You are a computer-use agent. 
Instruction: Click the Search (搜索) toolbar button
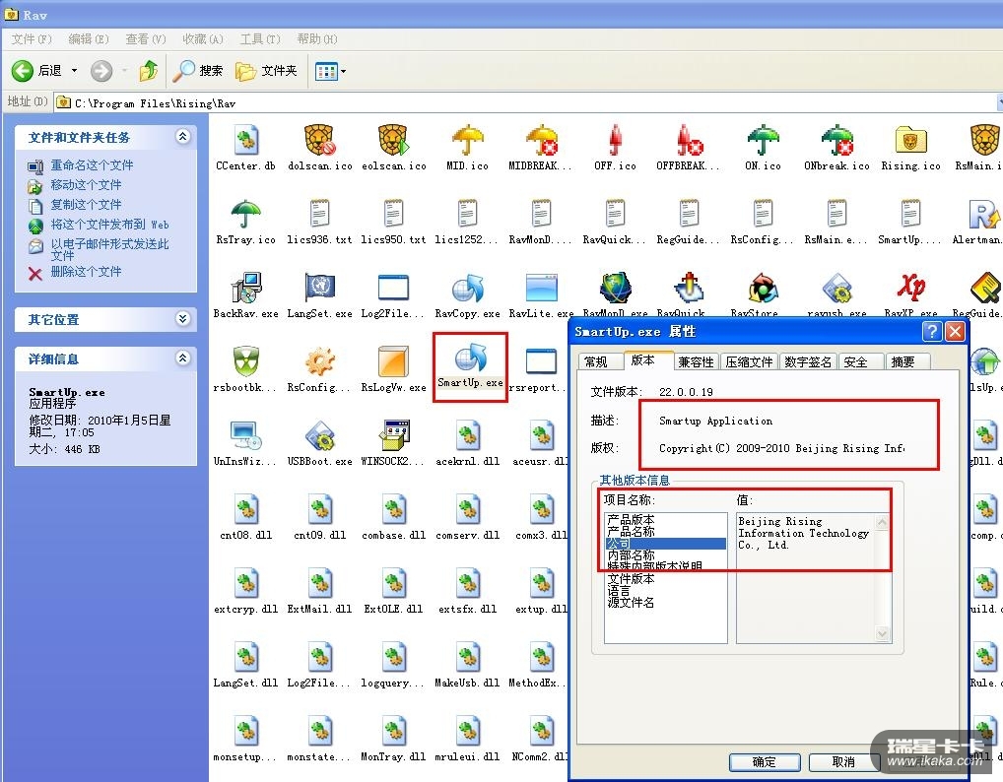pyautogui.click(x=198, y=70)
